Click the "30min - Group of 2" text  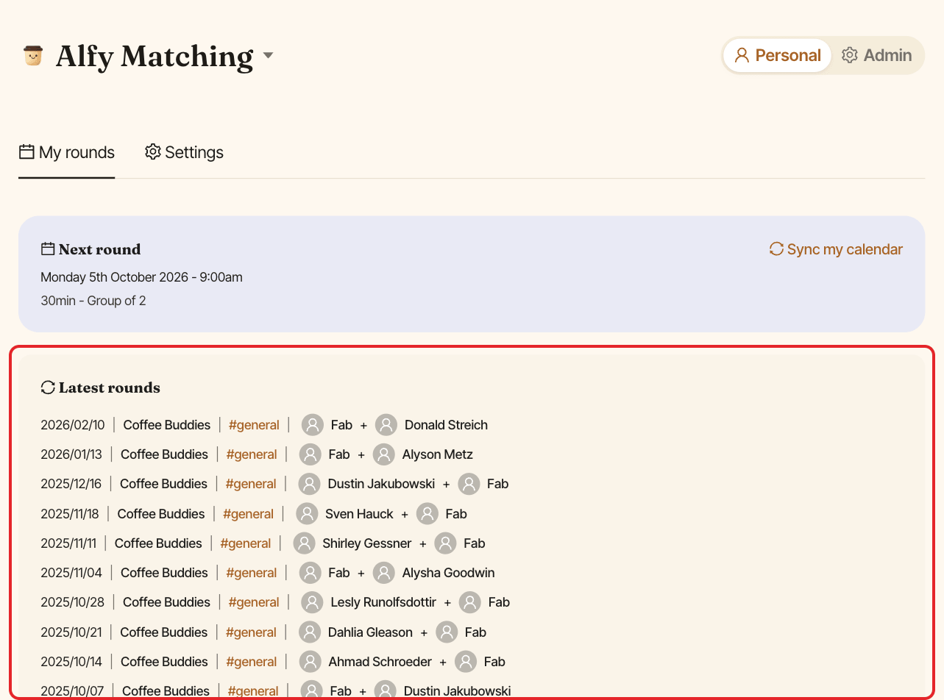(93, 301)
